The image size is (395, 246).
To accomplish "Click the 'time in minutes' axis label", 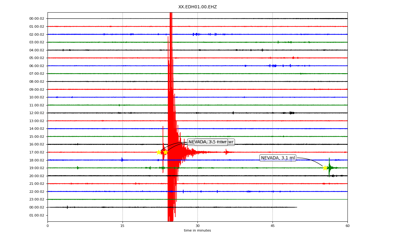I will point(197,231).
